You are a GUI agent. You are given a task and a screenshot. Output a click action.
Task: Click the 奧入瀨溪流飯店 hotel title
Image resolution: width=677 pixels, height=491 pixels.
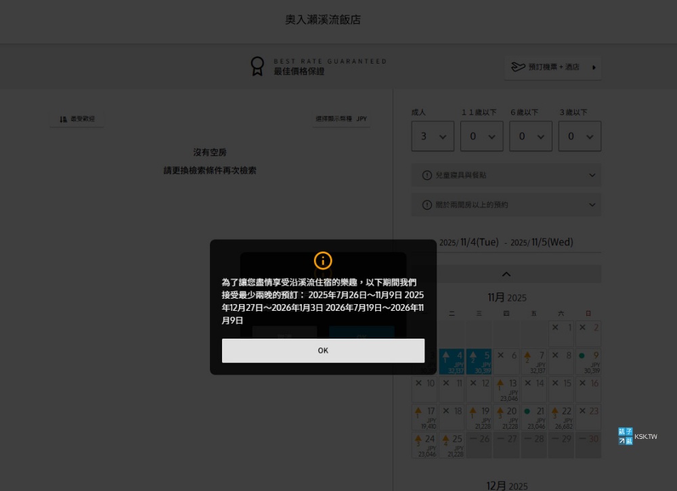[323, 20]
